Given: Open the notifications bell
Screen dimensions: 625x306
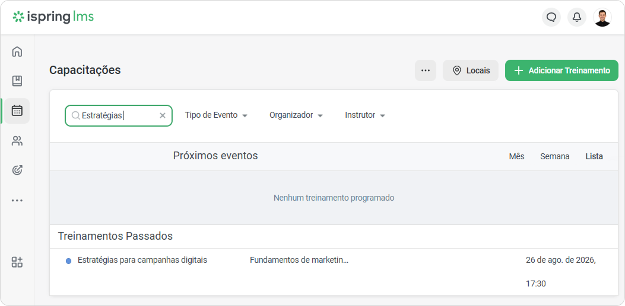Looking at the screenshot, I should point(577,18).
